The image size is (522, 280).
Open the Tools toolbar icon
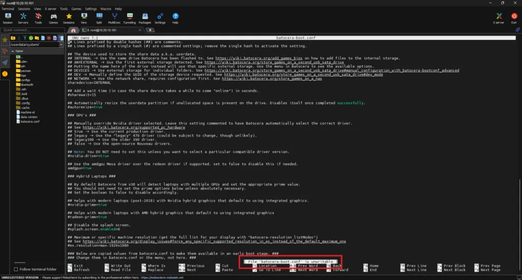pyautogui.click(x=38, y=18)
